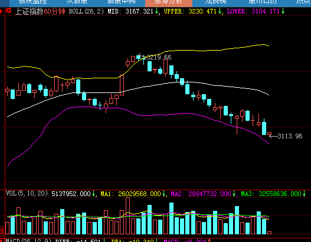The width and height of the screenshot is (311, 242).
Task: Click the 3113.96 low price label
Action: click(x=290, y=136)
